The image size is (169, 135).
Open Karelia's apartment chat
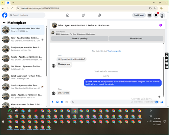[x=23, y=58]
